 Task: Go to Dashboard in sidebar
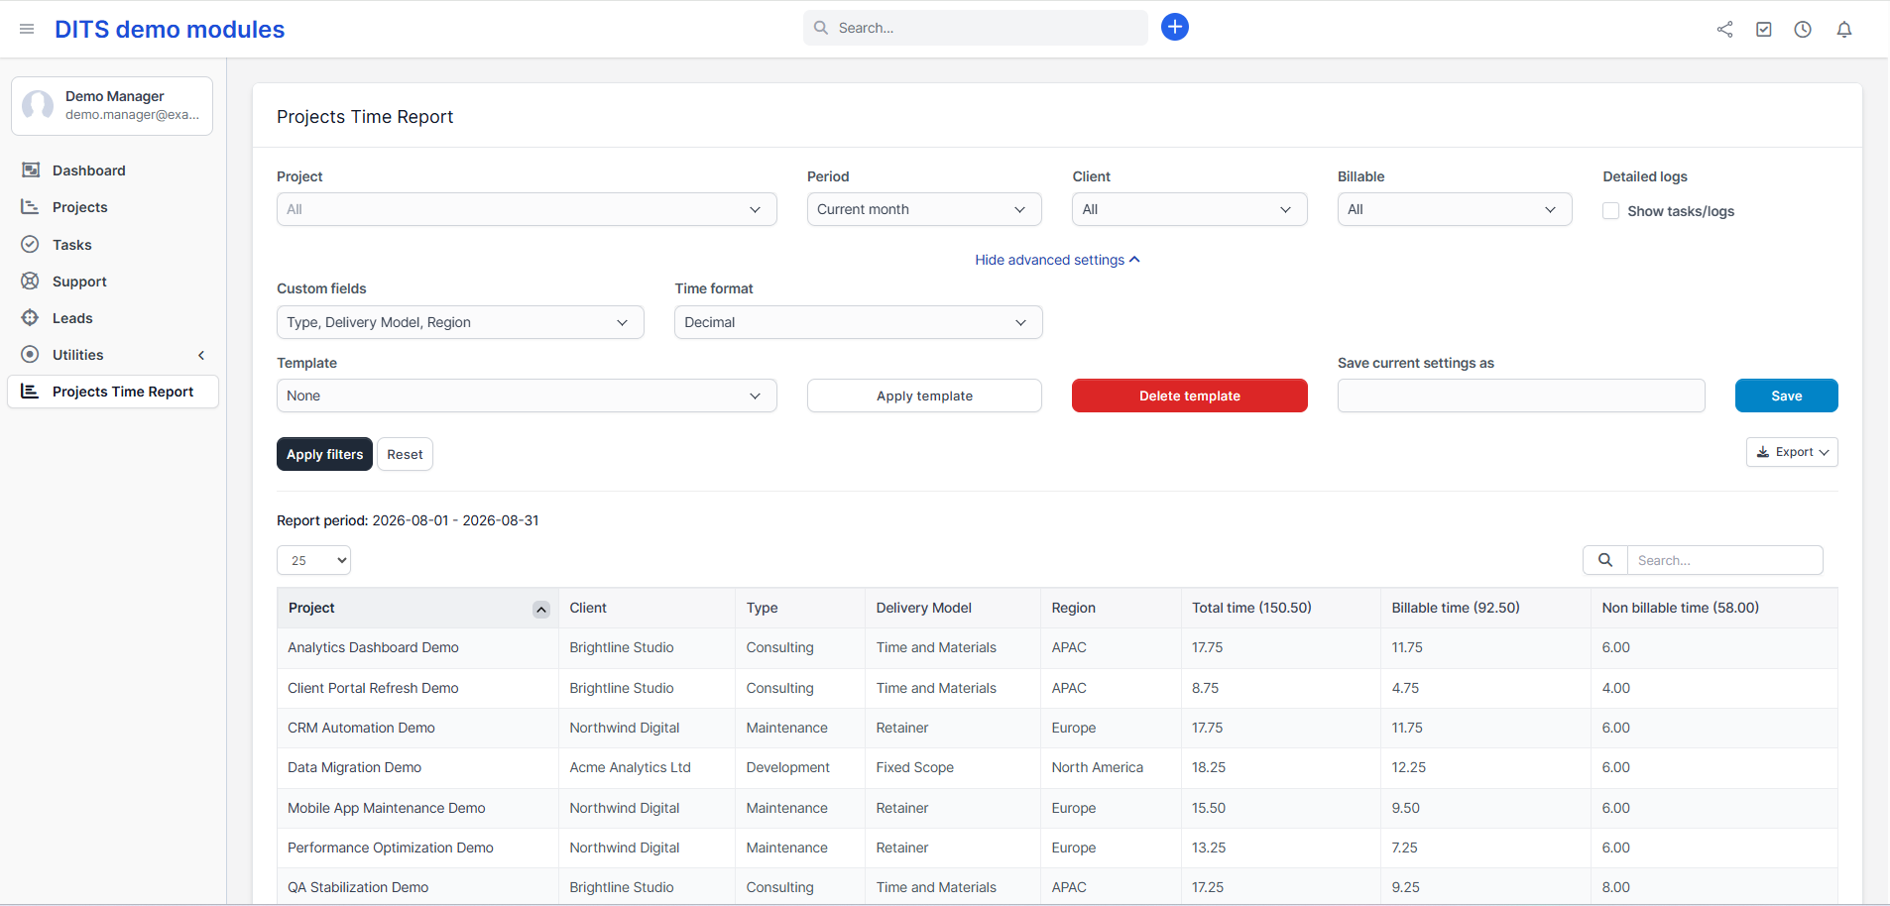tap(89, 170)
